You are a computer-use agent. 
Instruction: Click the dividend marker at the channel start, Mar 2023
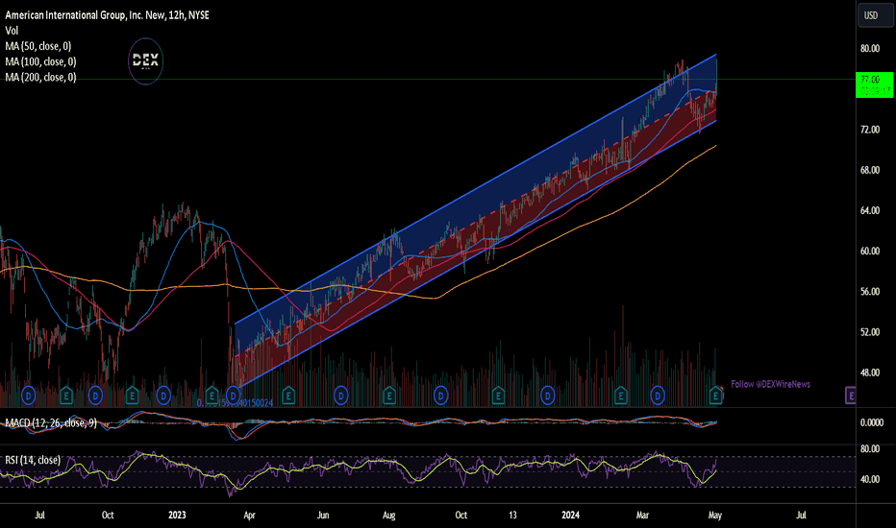(234, 395)
